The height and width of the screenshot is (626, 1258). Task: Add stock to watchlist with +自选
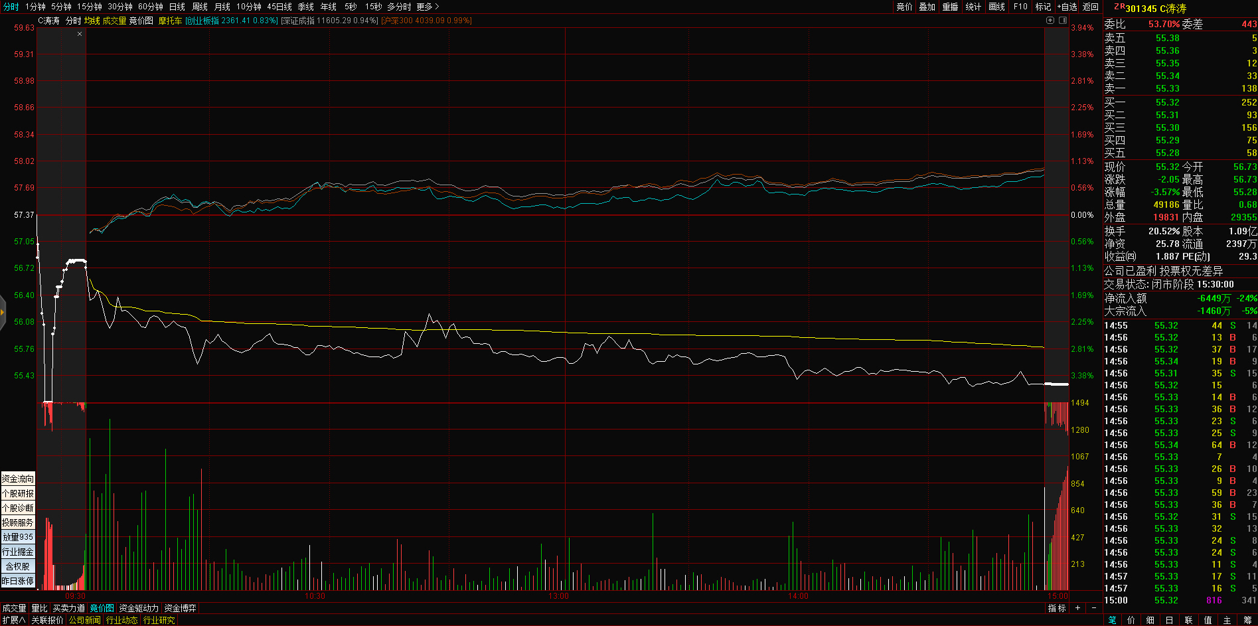click(1067, 7)
